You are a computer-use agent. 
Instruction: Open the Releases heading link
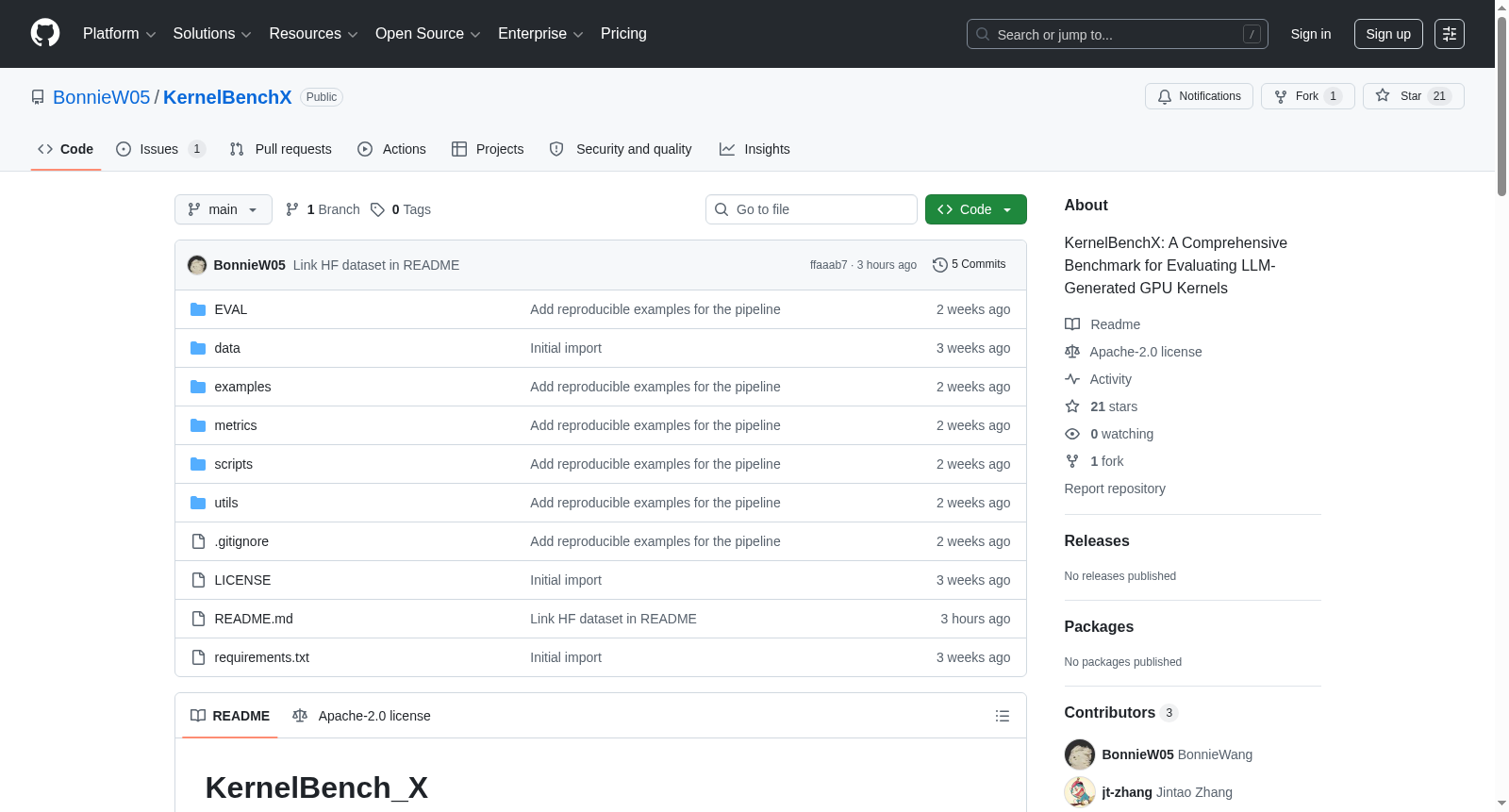pyautogui.click(x=1097, y=540)
